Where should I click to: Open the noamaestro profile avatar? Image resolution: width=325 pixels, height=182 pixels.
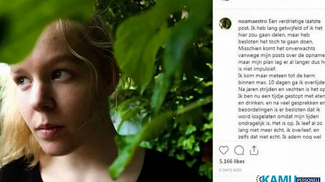226,23
